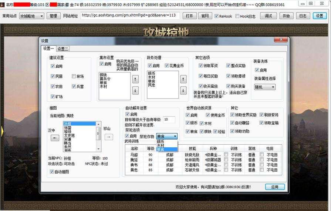This screenshot has height=211, width=331.
Task: Uncheck the ReHook checkbox
Action: (x=216, y=16)
